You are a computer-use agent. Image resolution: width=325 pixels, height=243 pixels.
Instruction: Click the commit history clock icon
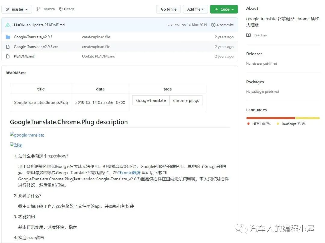pos(213,25)
